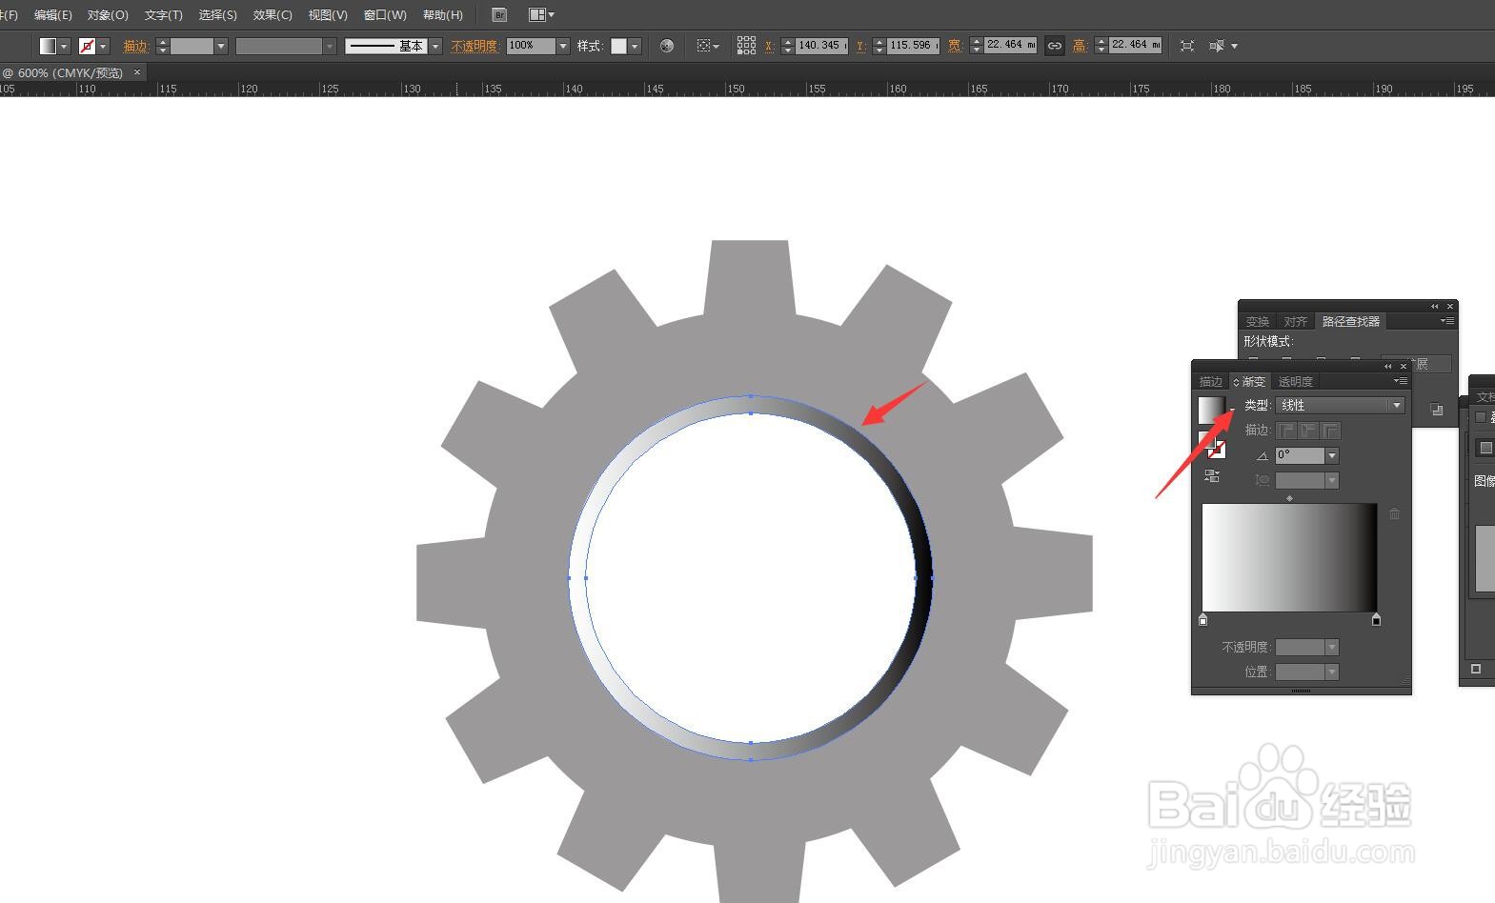Screen dimensions: 1495x903
Task: Click the 100% opacity input field
Action: pyautogui.click(x=531, y=46)
